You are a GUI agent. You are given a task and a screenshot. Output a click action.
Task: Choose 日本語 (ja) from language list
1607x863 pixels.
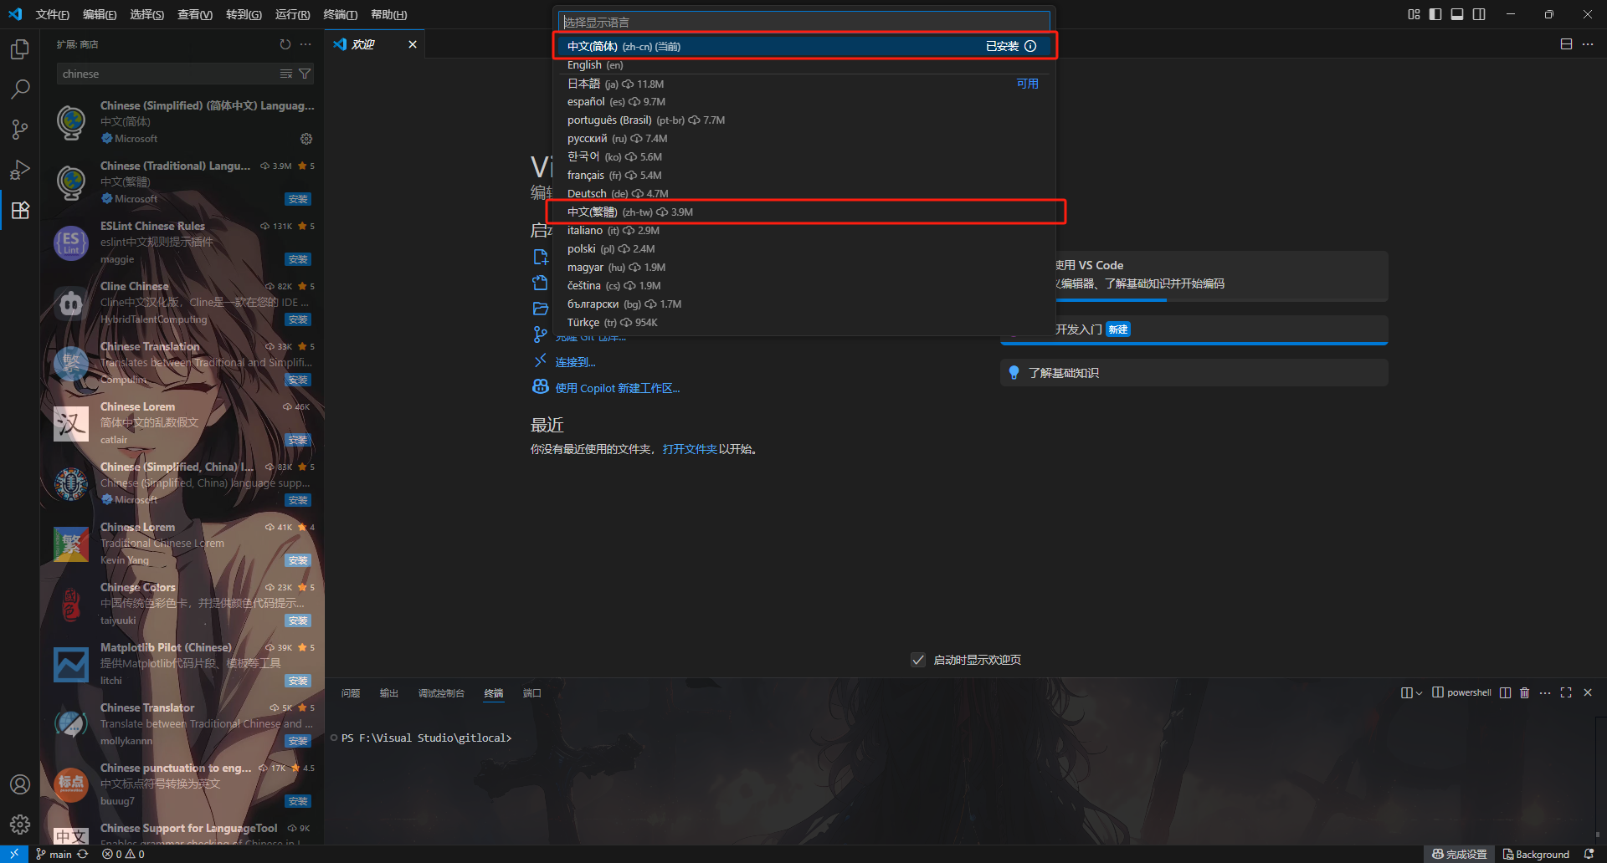pos(803,84)
